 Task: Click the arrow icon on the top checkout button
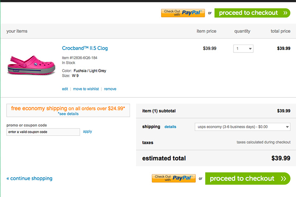285,13
